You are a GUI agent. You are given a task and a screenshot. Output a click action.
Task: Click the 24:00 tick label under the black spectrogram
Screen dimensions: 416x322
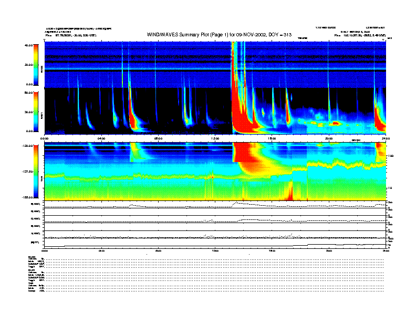point(386,138)
